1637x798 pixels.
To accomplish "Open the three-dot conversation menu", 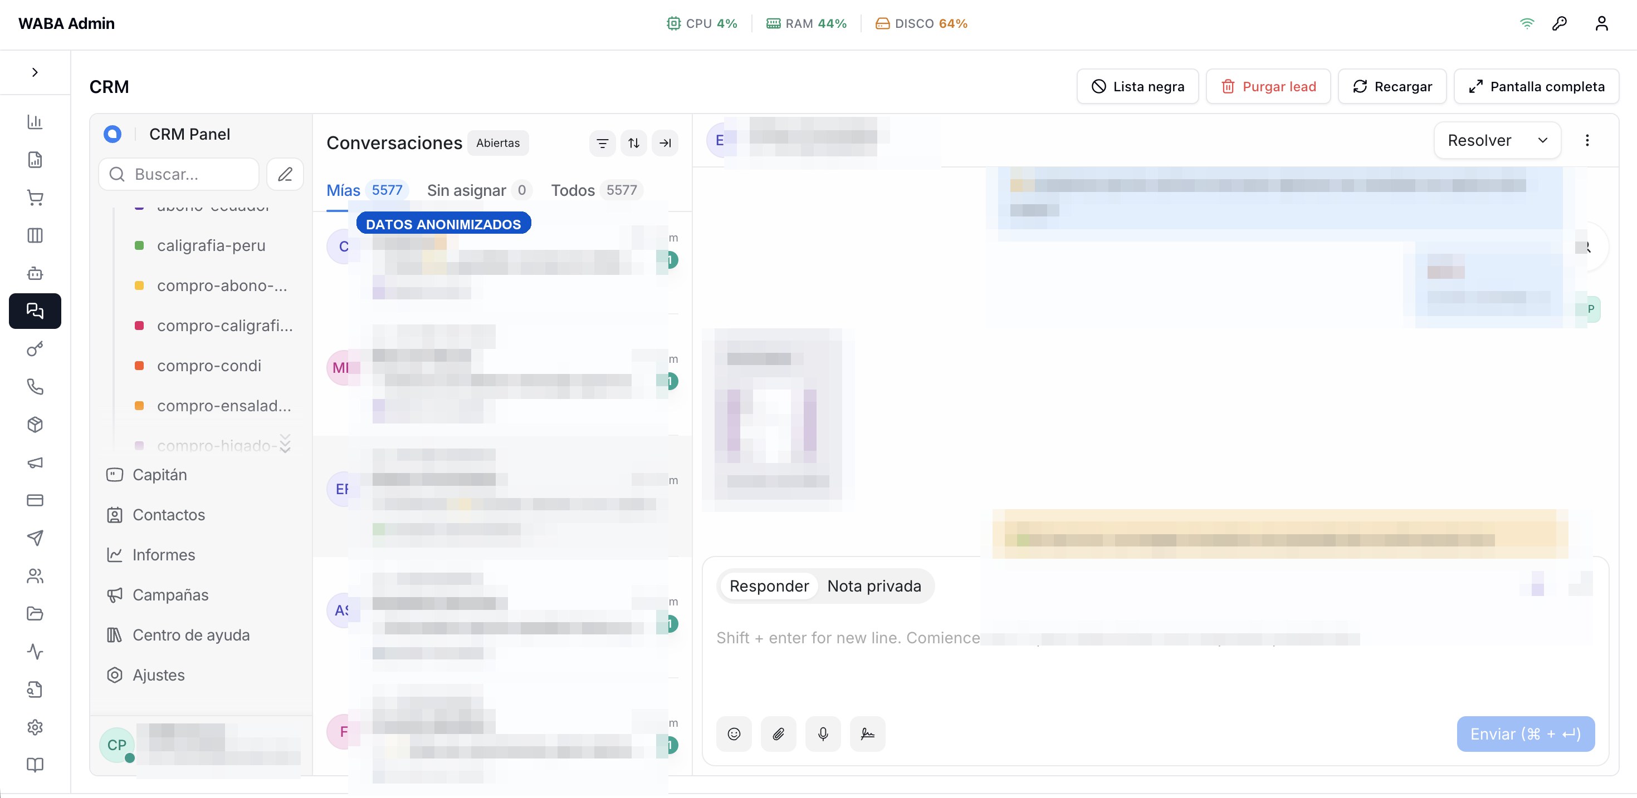I will pos(1587,140).
